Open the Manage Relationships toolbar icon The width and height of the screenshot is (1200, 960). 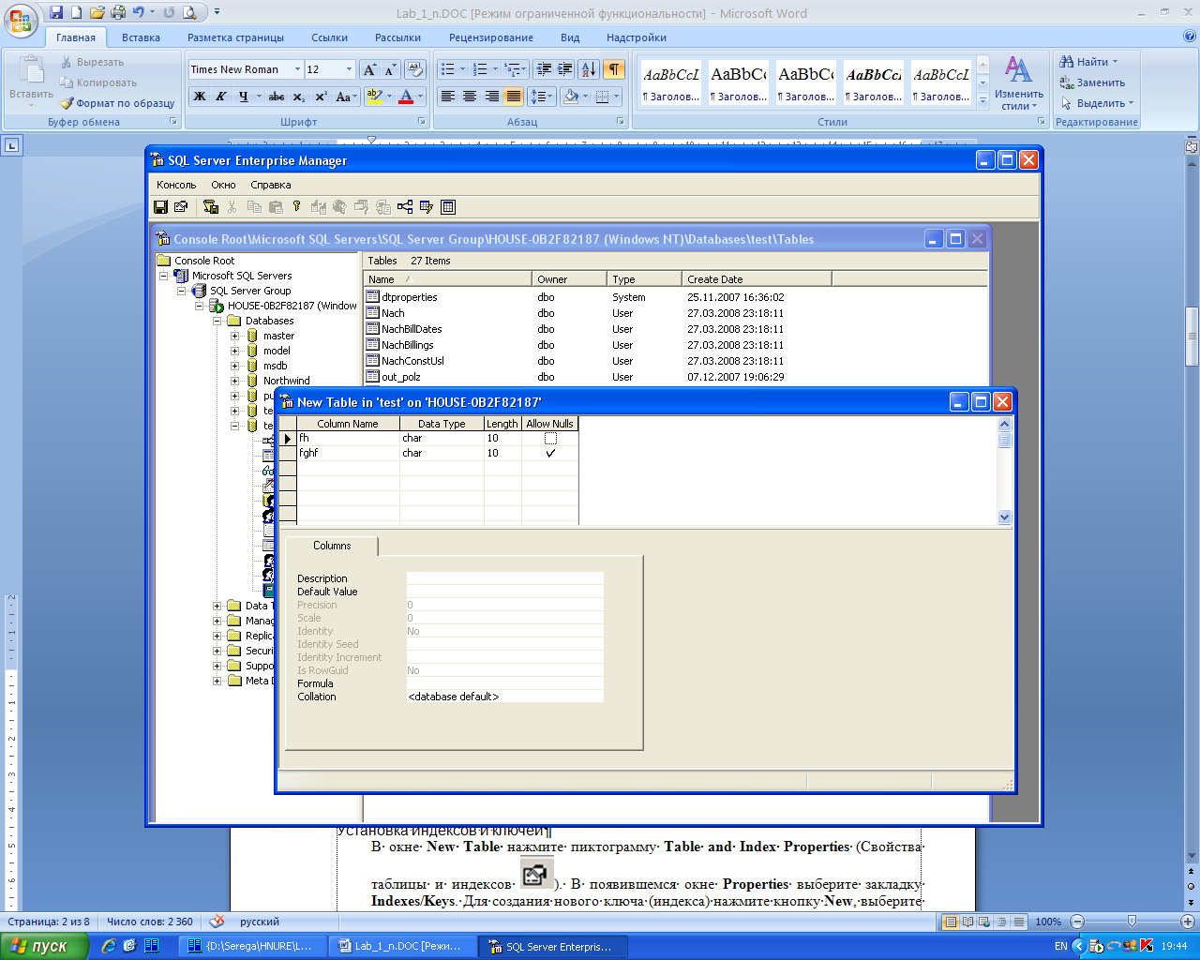[x=405, y=207]
